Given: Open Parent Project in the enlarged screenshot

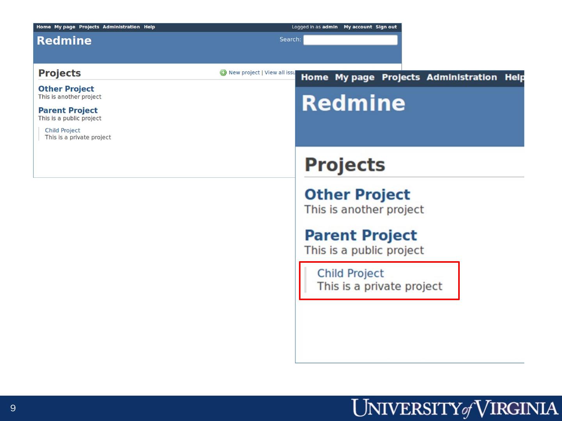Looking at the screenshot, I should point(361,235).
